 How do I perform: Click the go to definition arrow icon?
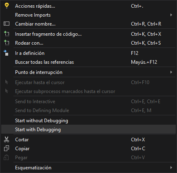point(6,53)
